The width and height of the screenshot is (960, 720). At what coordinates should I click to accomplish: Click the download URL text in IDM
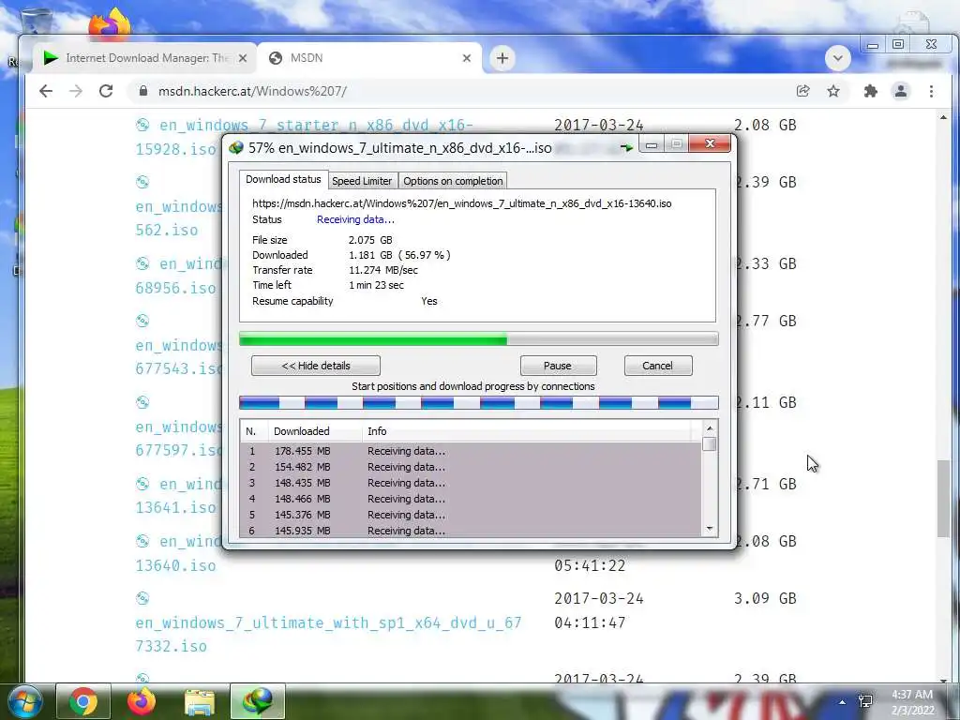(461, 203)
